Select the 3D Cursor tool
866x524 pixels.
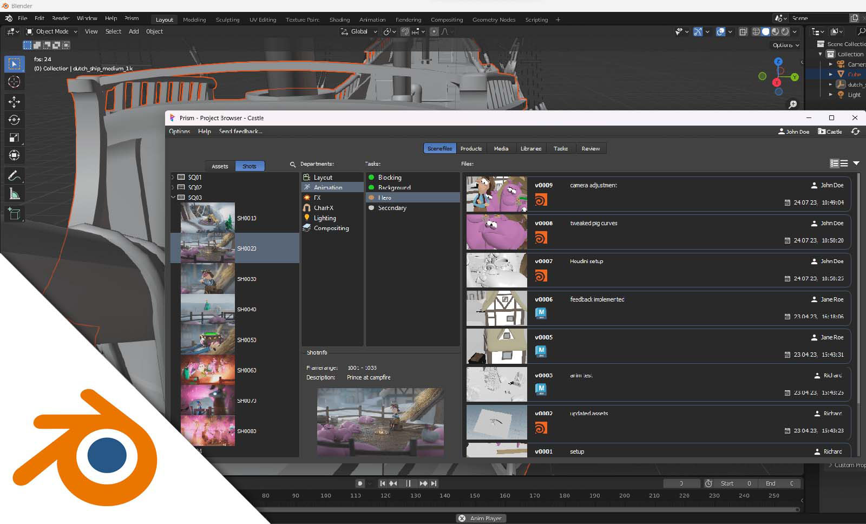14,82
